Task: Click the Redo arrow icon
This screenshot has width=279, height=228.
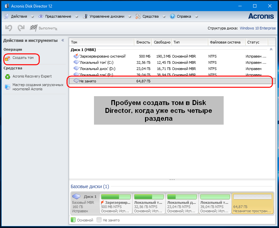Action: point(21,28)
